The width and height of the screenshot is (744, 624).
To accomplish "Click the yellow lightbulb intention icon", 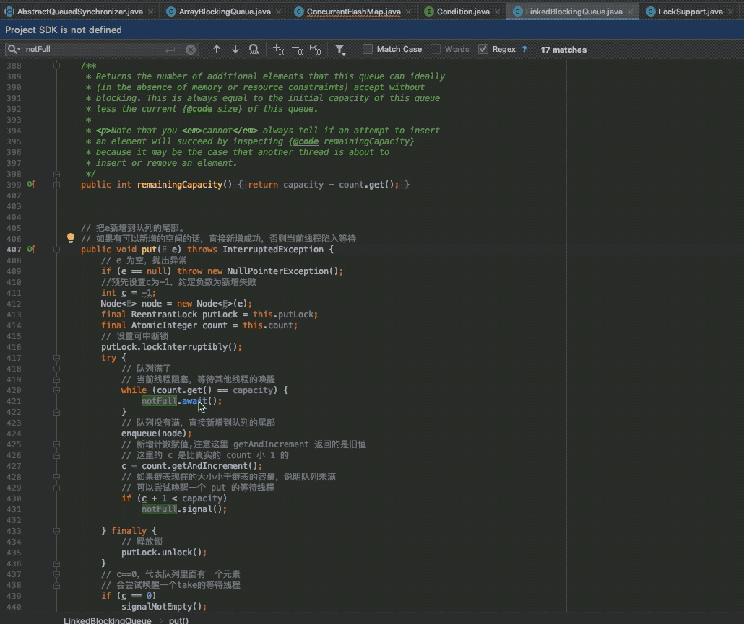I will pyautogui.click(x=71, y=237).
